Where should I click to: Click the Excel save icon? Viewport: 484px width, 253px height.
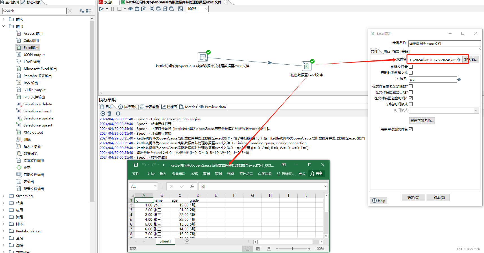[x=136, y=165]
